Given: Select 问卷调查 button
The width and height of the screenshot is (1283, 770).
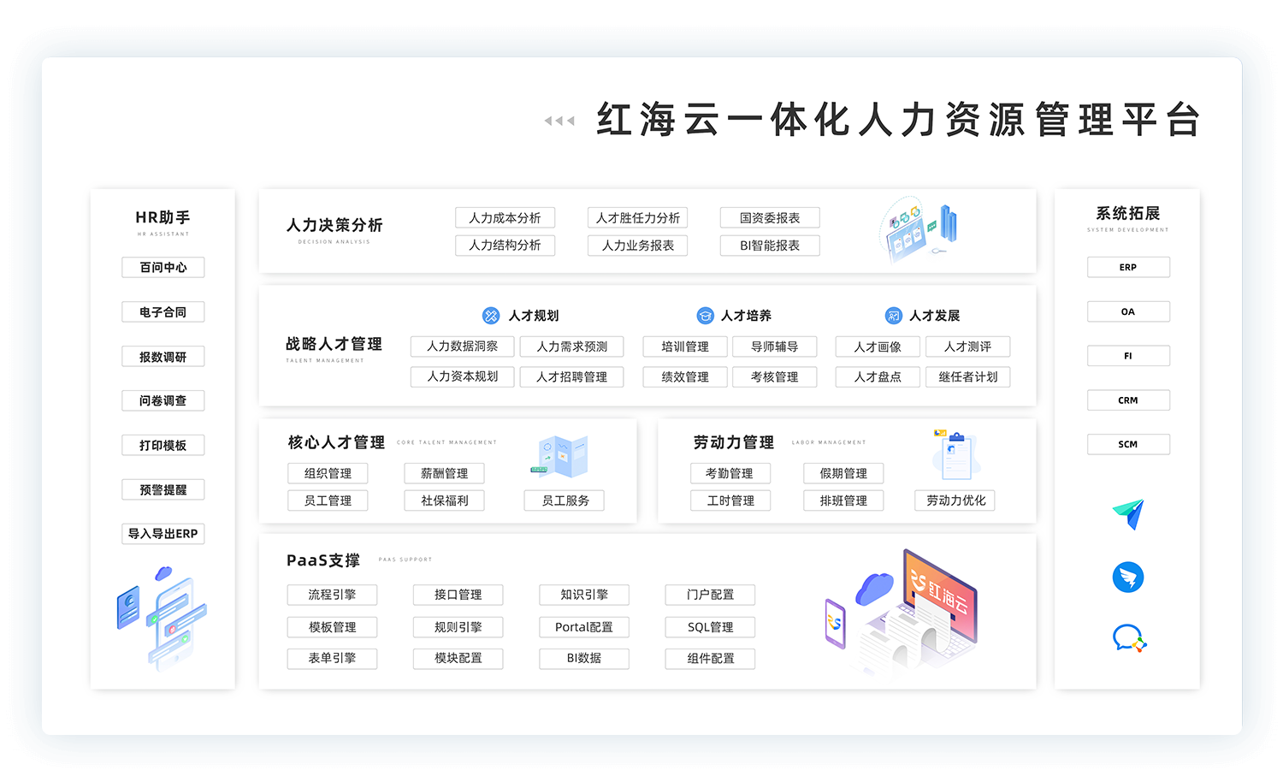Looking at the screenshot, I should [163, 400].
